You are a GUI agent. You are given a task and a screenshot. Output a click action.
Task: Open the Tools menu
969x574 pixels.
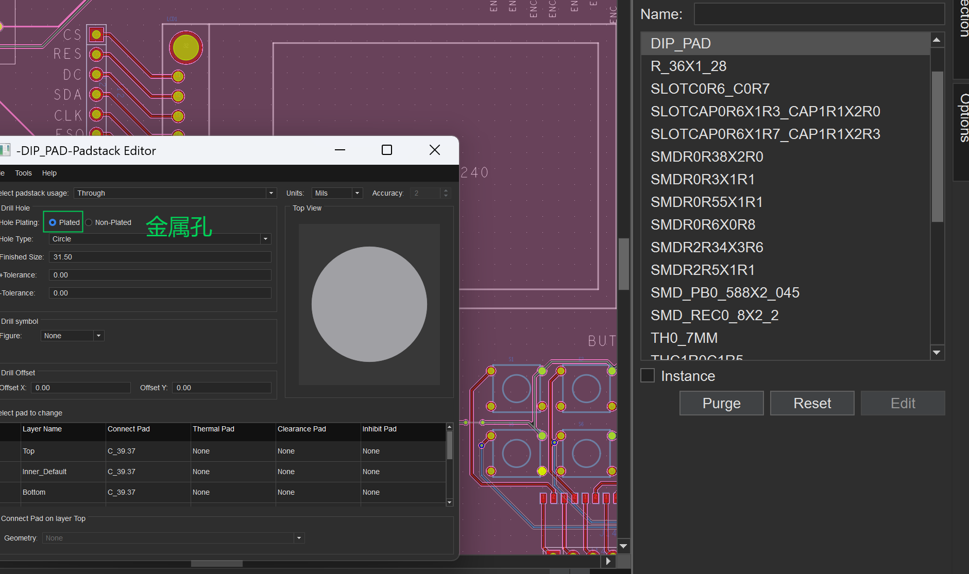(23, 173)
